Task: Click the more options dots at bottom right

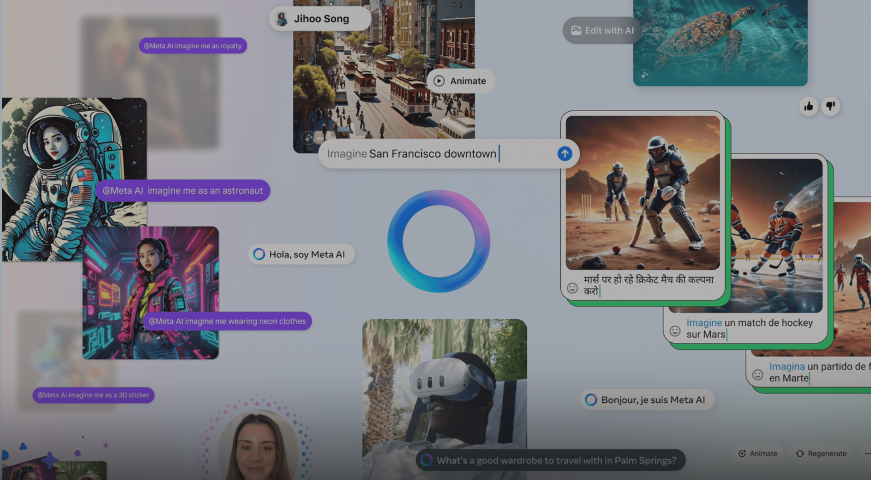Action: pyautogui.click(x=866, y=453)
